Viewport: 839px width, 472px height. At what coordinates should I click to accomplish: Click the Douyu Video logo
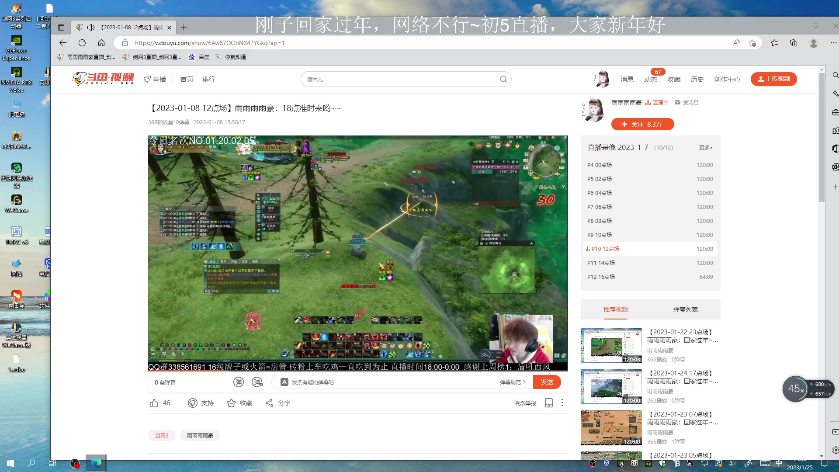pos(103,79)
